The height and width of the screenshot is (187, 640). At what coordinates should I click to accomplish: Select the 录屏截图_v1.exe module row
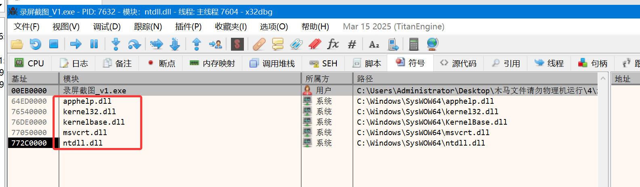[303, 90]
